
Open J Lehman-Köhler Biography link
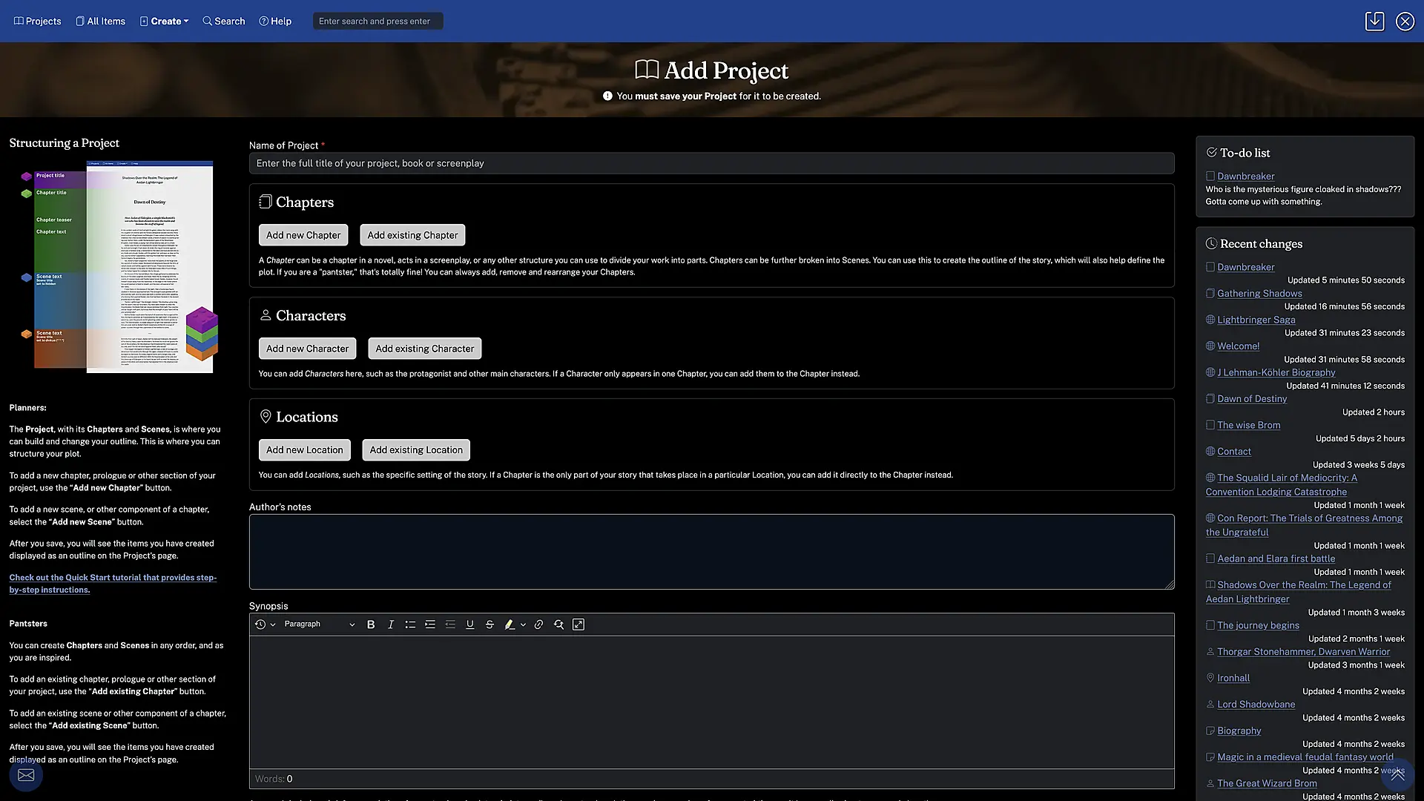tap(1276, 372)
